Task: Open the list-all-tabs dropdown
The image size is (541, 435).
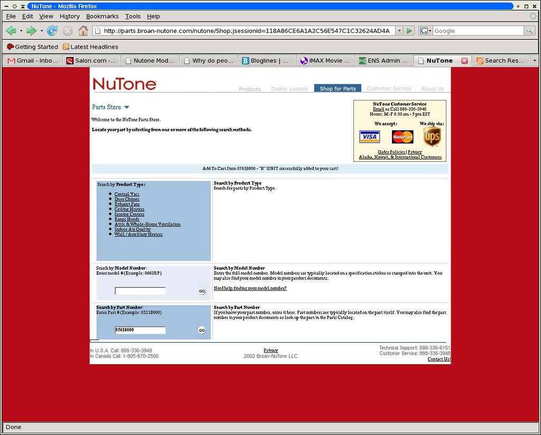Action: point(535,61)
